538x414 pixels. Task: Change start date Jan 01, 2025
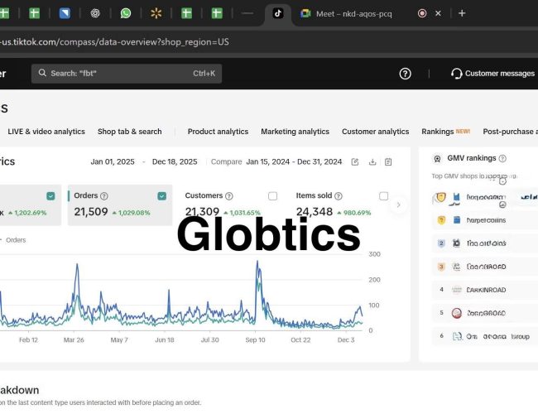click(x=113, y=161)
